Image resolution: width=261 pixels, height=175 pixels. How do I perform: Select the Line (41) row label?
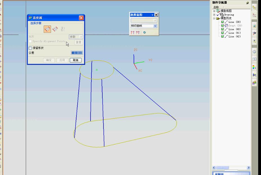point(235,33)
